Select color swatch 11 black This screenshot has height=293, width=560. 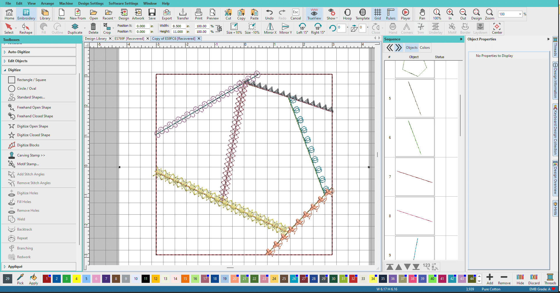pos(146,279)
